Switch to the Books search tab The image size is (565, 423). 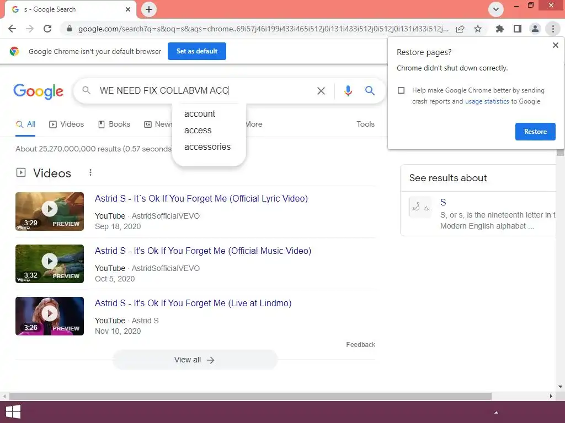(x=114, y=124)
